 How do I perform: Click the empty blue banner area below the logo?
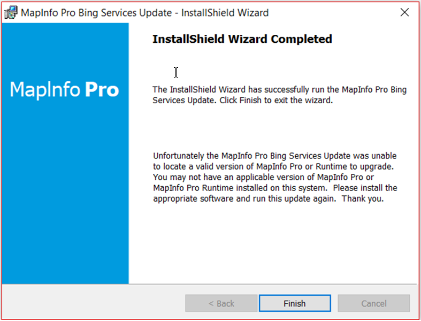[x=64, y=203]
